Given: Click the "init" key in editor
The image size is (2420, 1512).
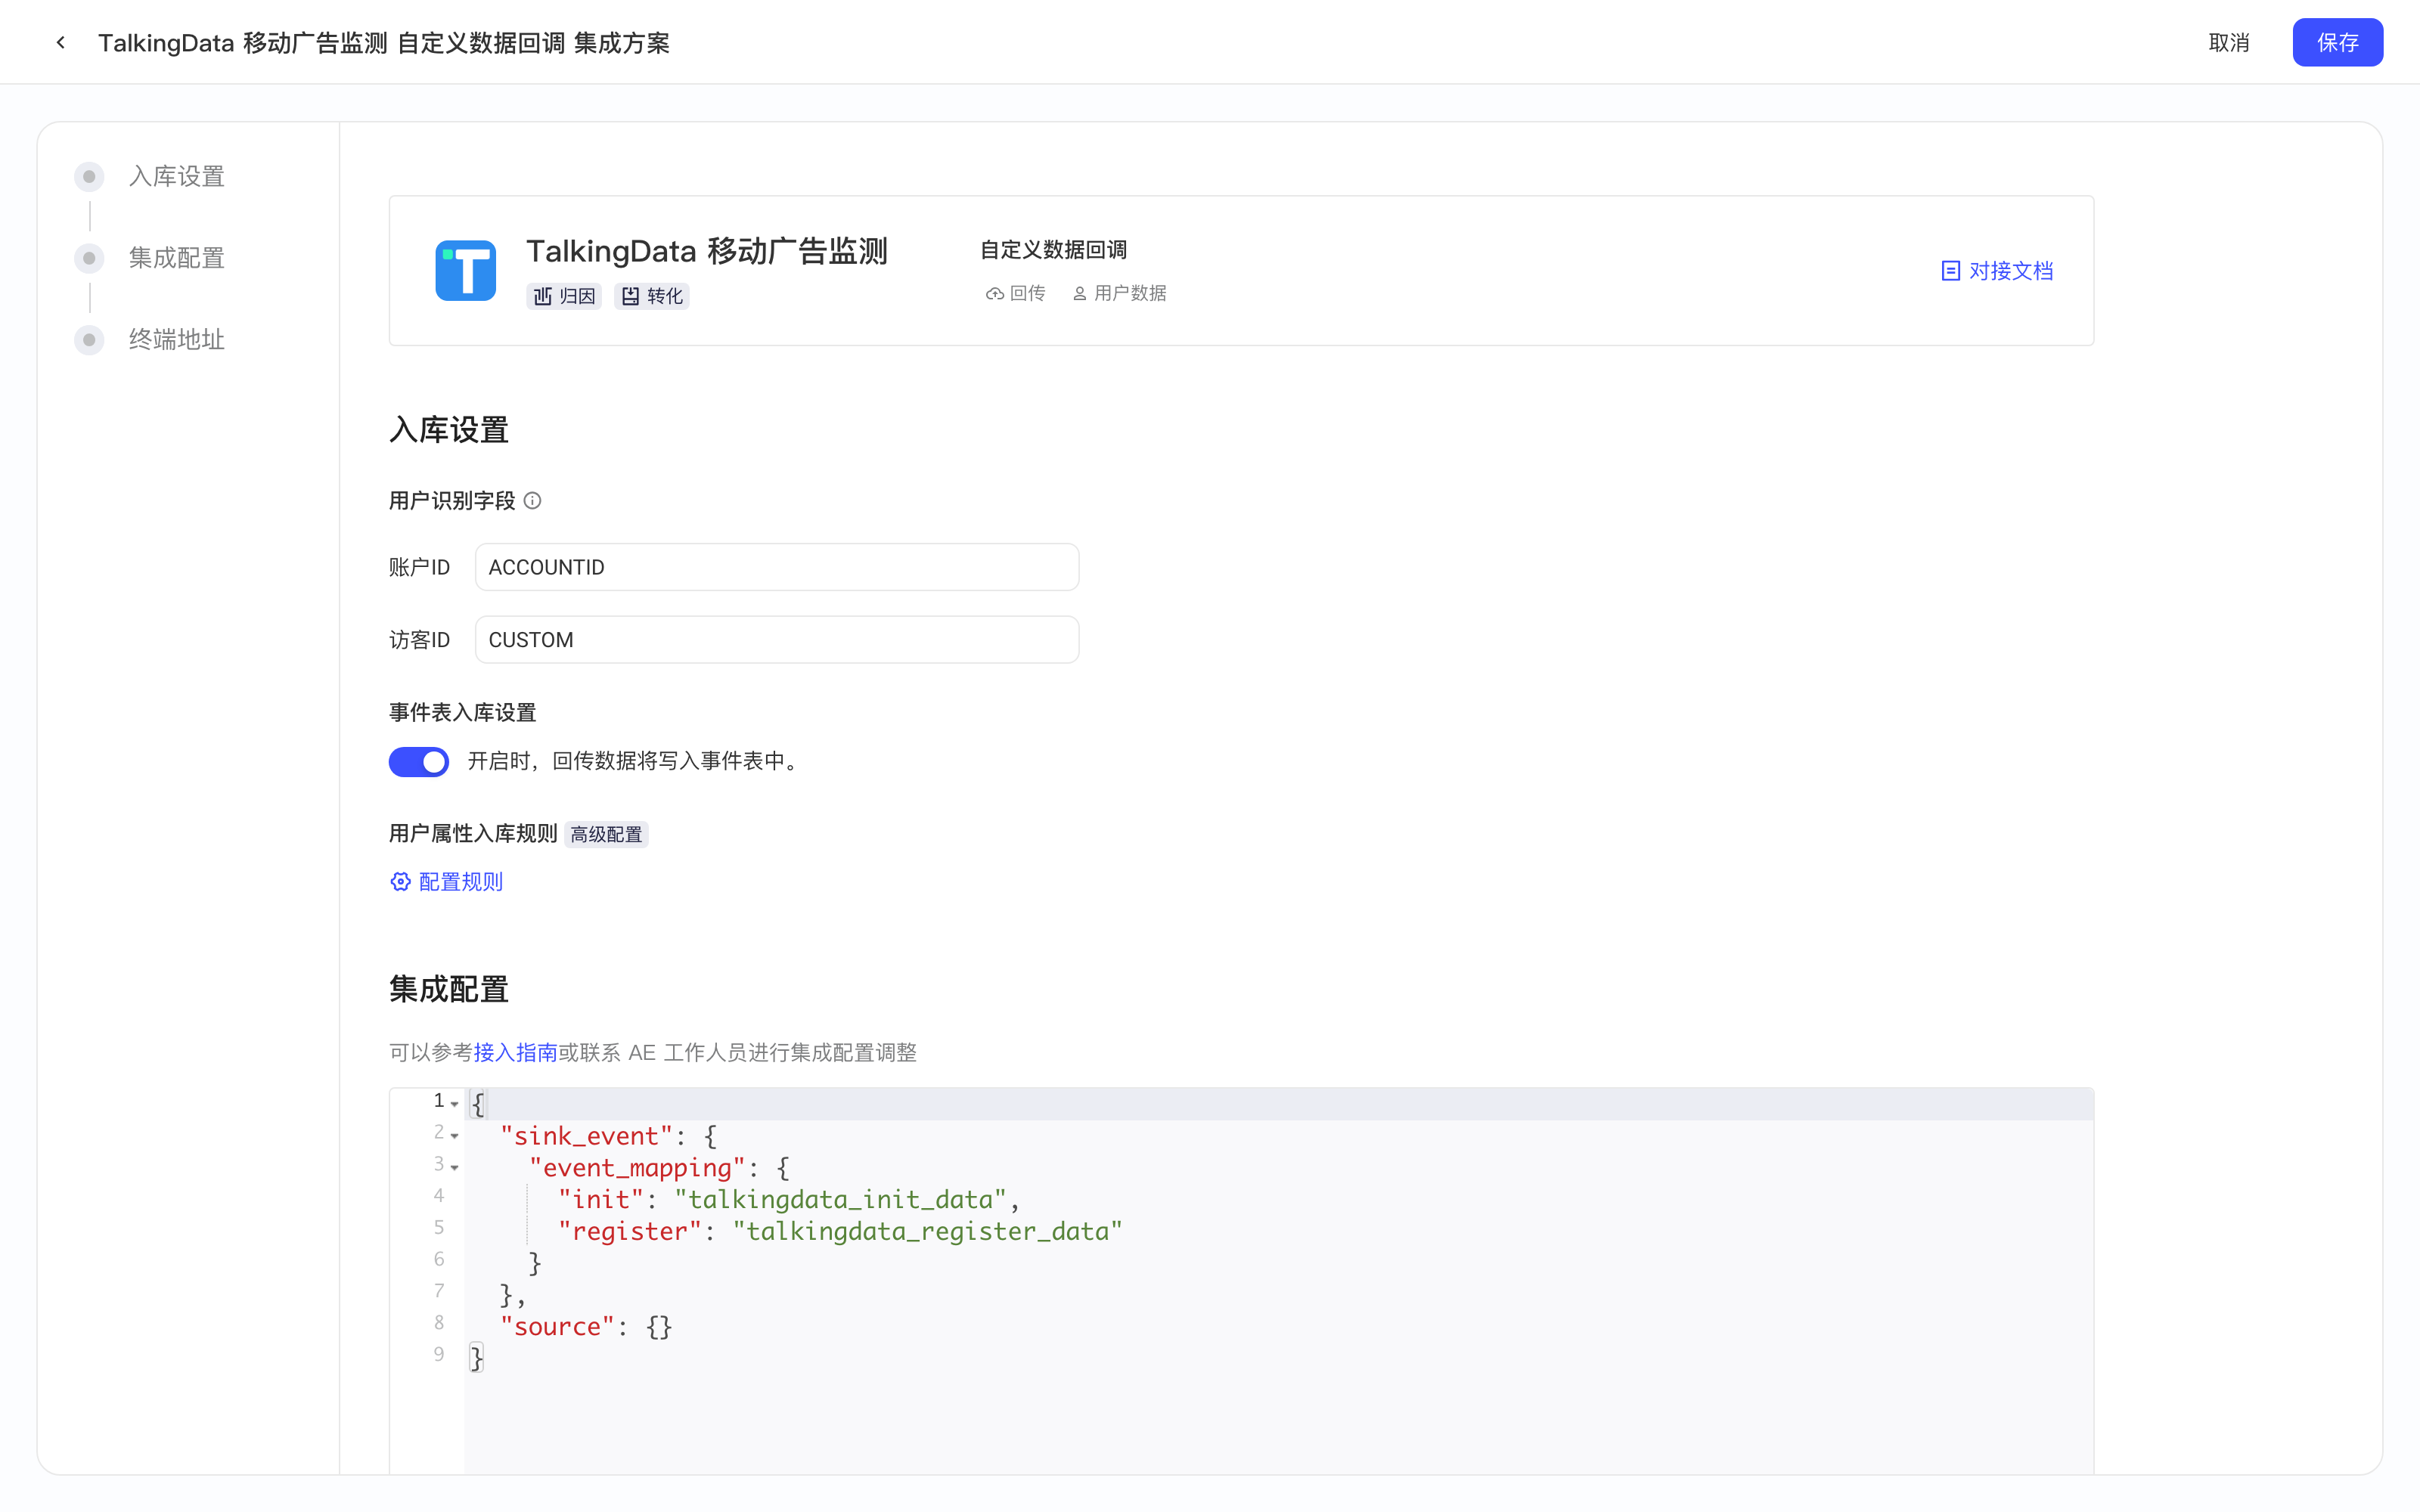Looking at the screenshot, I should (x=601, y=1199).
